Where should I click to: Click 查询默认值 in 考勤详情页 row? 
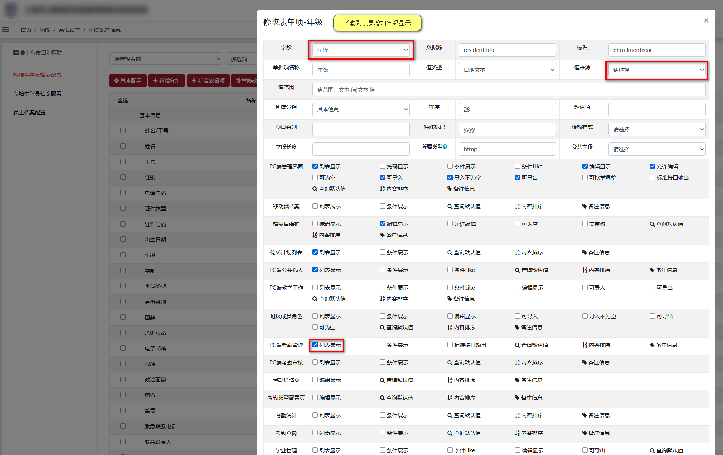(x=397, y=380)
